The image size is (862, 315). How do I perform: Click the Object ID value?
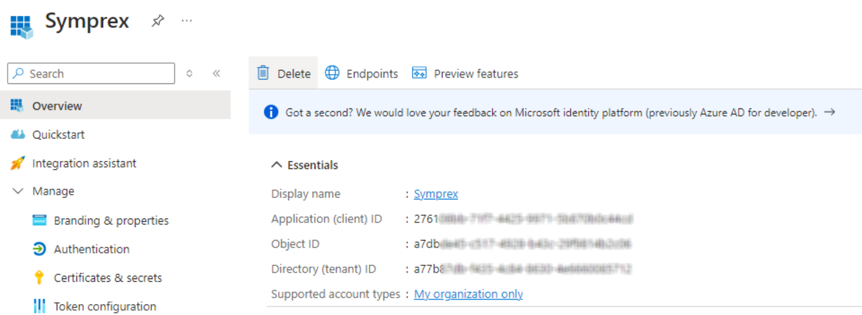point(523,244)
